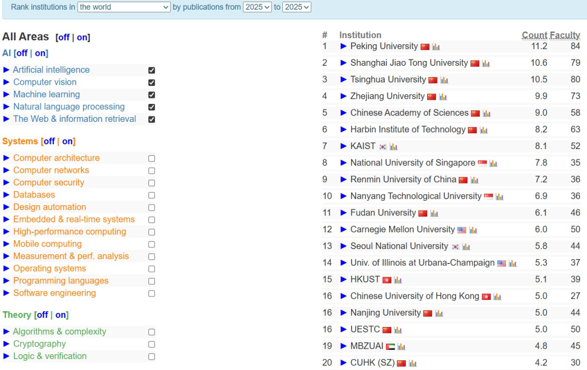Open the chart icon for Tsinghua University

coord(445,80)
